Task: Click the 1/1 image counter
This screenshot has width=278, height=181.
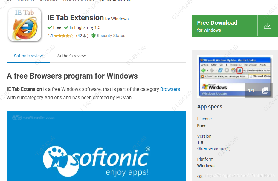Action: click(251, 90)
